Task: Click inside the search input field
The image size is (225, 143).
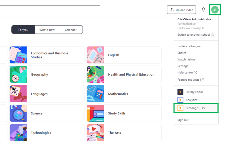Action: pyautogui.click(x=50, y=10)
